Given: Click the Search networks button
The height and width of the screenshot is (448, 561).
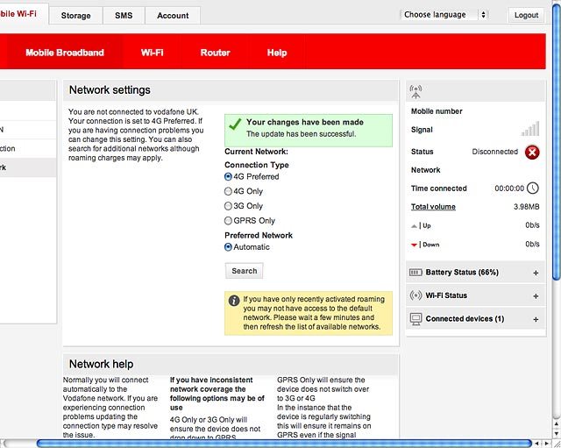Looking at the screenshot, I should click(244, 271).
